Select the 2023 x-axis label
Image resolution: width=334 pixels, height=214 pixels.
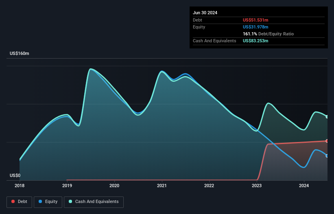(x=257, y=186)
